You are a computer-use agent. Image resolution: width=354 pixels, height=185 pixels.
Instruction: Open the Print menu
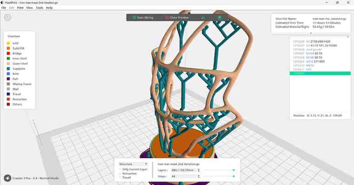(20, 8)
